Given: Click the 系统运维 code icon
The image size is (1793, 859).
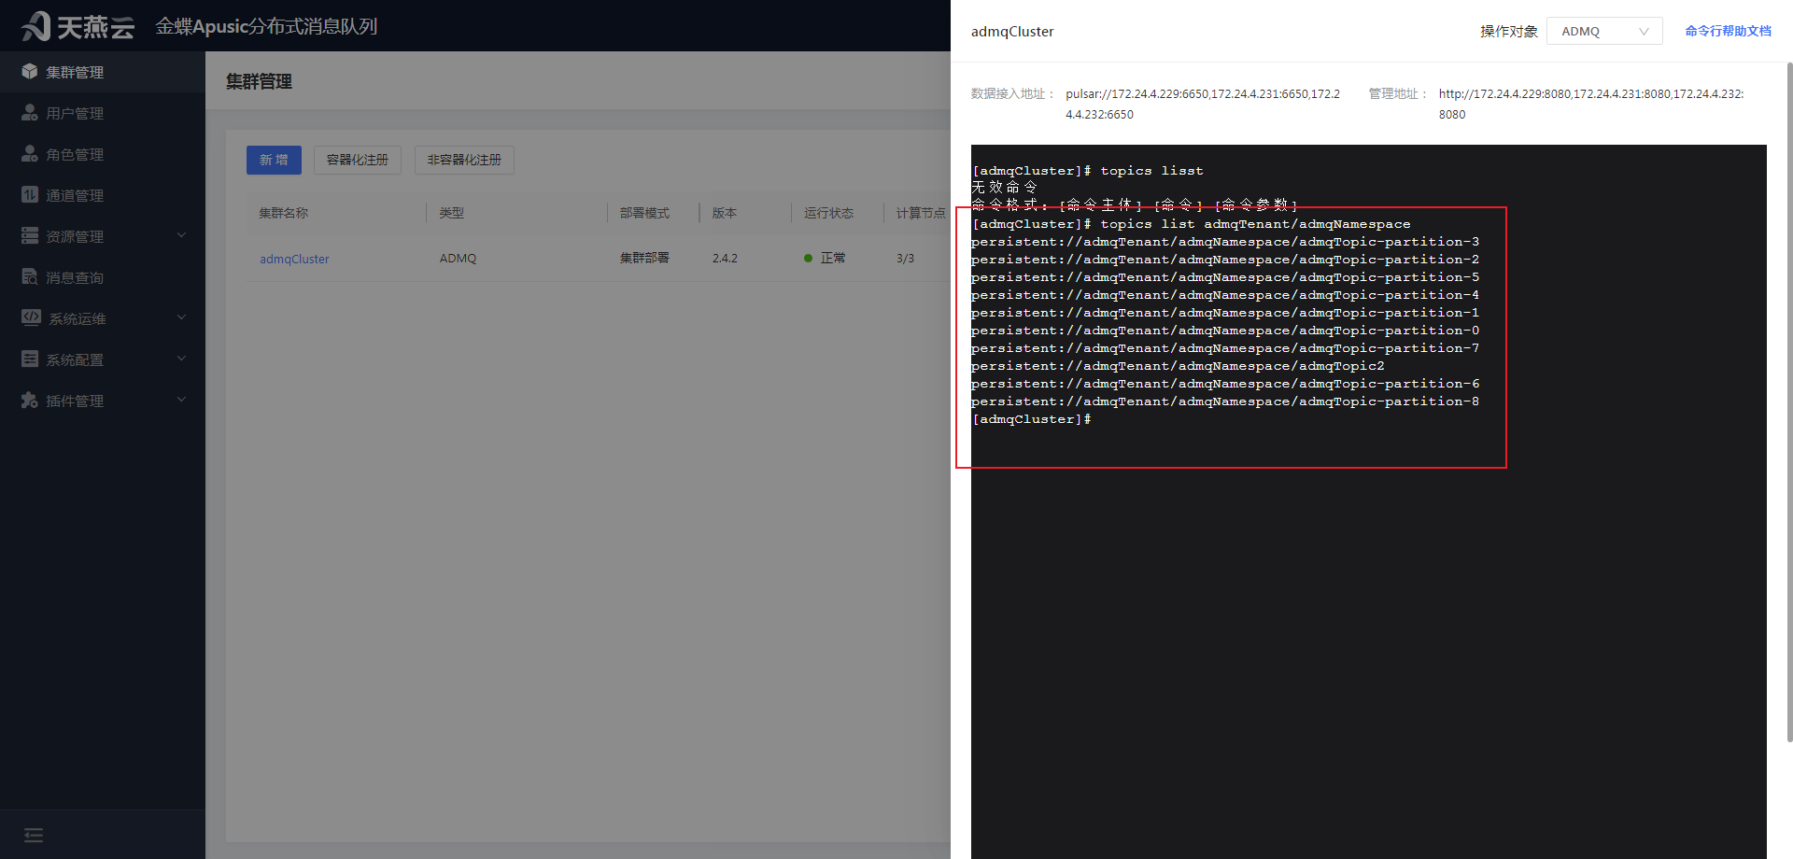Looking at the screenshot, I should point(31,317).
